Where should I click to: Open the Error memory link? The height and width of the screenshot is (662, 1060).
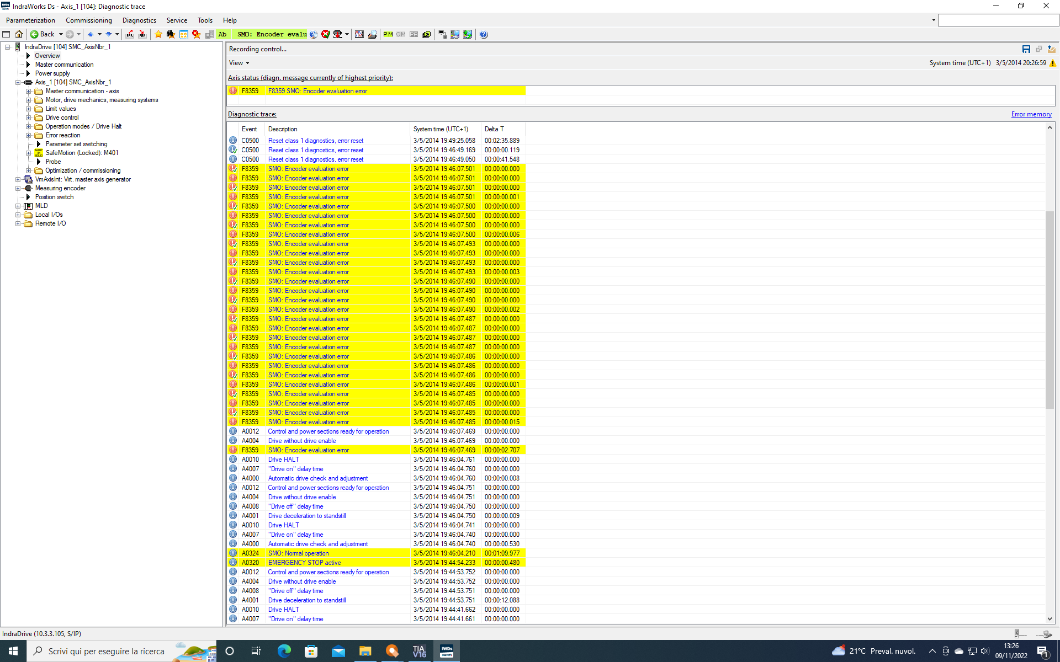tap(1031, 114)
